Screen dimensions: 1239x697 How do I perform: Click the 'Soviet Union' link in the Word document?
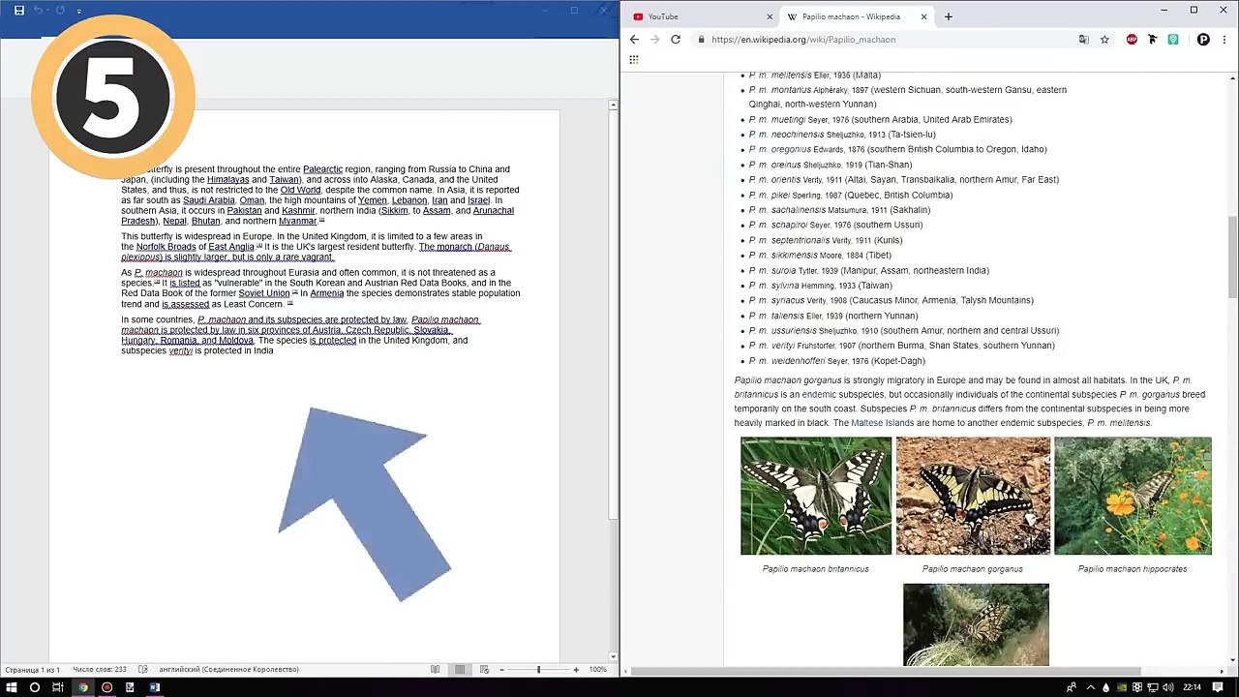pos(264,293)
